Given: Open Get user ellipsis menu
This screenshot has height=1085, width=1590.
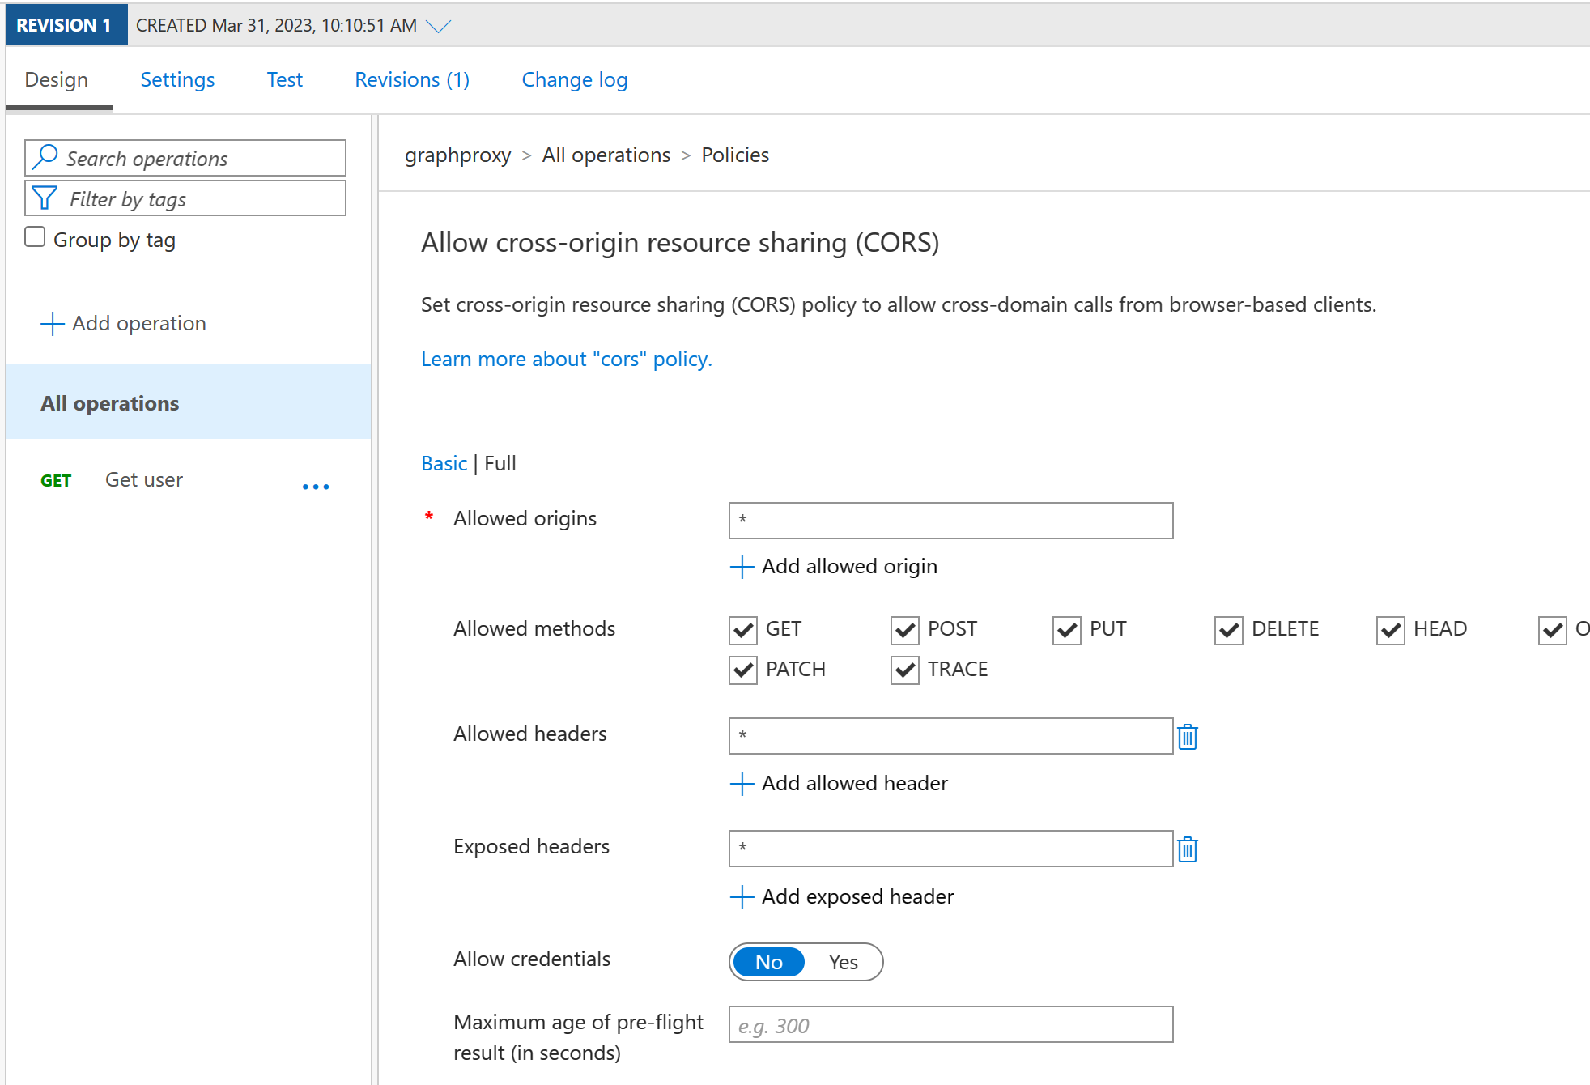Looking at the screenshot, I should (x=315, y=487).
